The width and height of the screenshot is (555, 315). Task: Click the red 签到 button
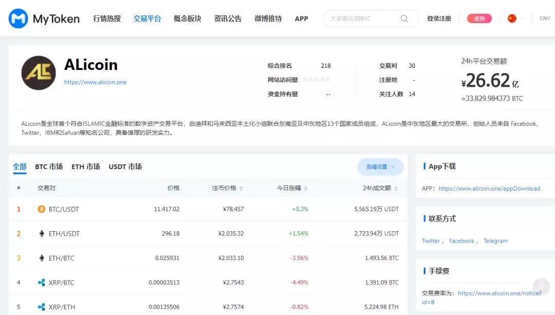[479, 18]
